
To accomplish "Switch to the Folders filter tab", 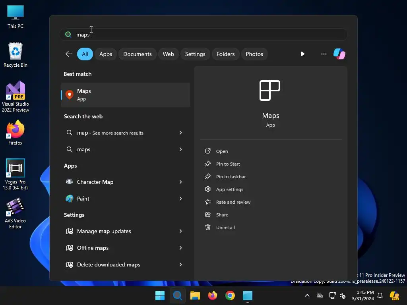I will pos(225,54).
